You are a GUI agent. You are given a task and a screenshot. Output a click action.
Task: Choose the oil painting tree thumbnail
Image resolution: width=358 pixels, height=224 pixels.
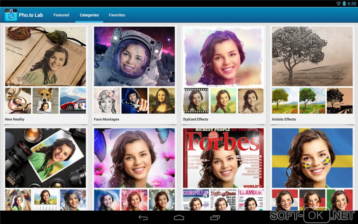coord(285,101)
